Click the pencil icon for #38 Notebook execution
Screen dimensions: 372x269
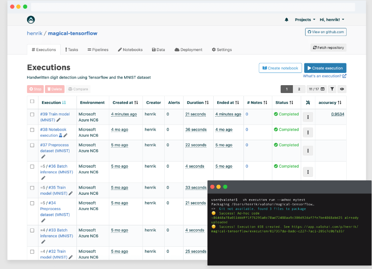pyautogui.click(x=66, y=135)
